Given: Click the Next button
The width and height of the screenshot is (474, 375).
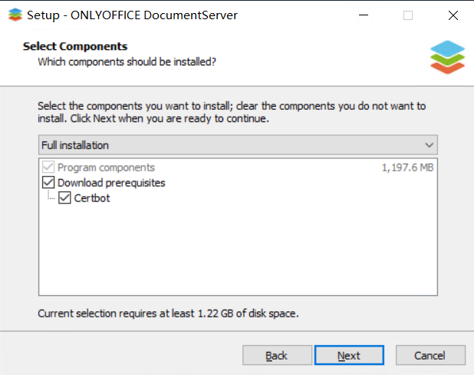Looking at the screenshot, I should [x=349, y=355].
